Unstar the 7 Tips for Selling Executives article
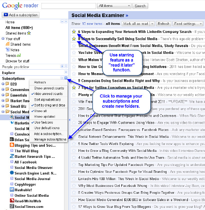This screenshot has width=205, height=210. (74, 88)
